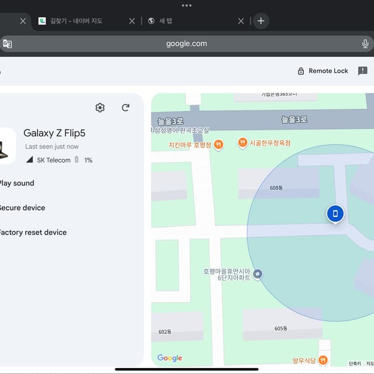Switch to 길찾기 - 네이버 지도 tab
Screen dimensions: 374x374
[77, 21]
